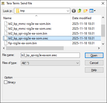
Task: Click date of bl2_bp_spi-rzg3e-ea-som.bin row
Action: (x=83, y=33)
